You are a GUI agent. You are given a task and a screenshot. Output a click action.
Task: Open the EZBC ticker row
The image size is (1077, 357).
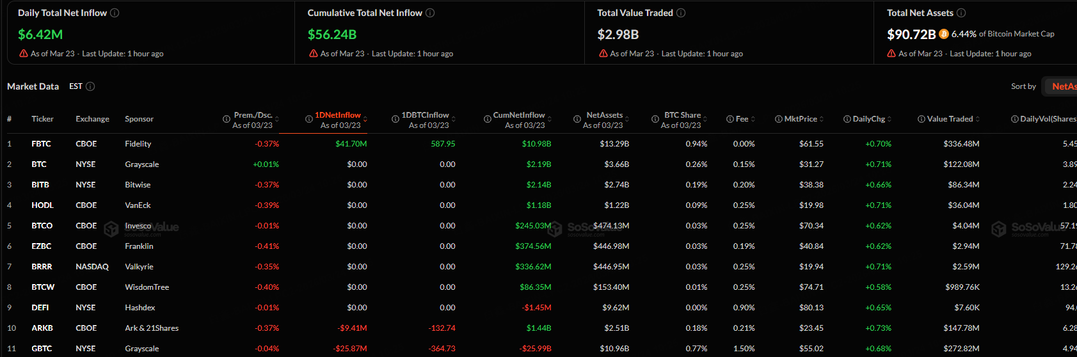click(x=42, y=246)
